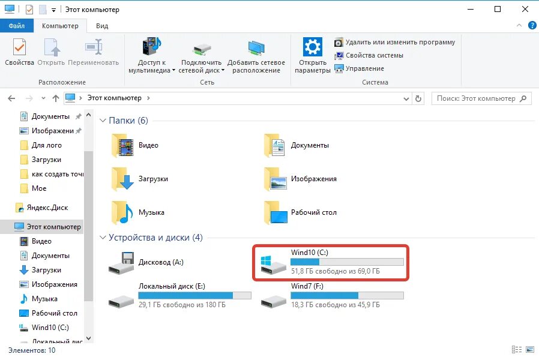This screenshot has width=539, height=357.
Task: Collapse the Устройства и диски (4) group
Action: point(103,238)
